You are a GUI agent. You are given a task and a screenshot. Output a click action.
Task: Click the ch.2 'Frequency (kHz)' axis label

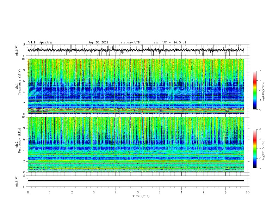click(20, 140)
